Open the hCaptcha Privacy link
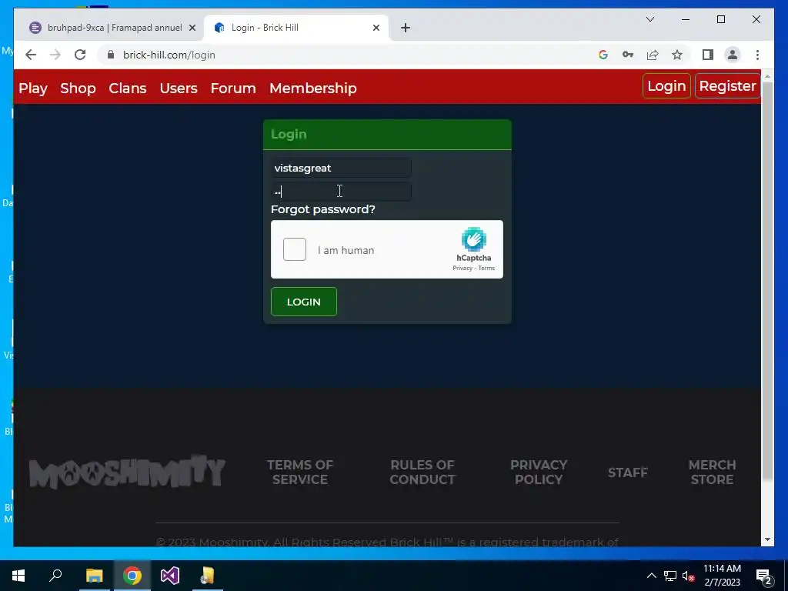788x591 pixels. tap(462, 268)
